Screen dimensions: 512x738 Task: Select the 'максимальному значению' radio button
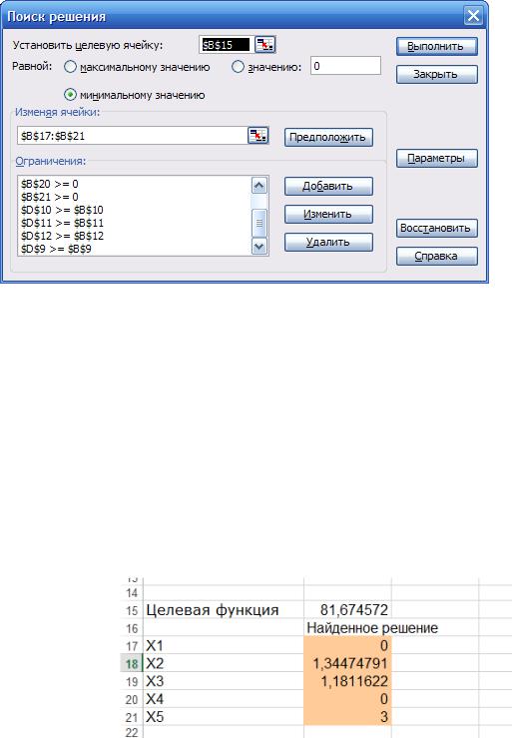tap(70, 67)
